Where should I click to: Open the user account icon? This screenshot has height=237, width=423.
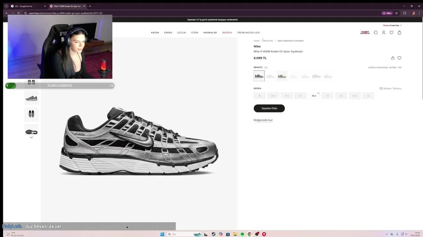(x=384, y=33)
